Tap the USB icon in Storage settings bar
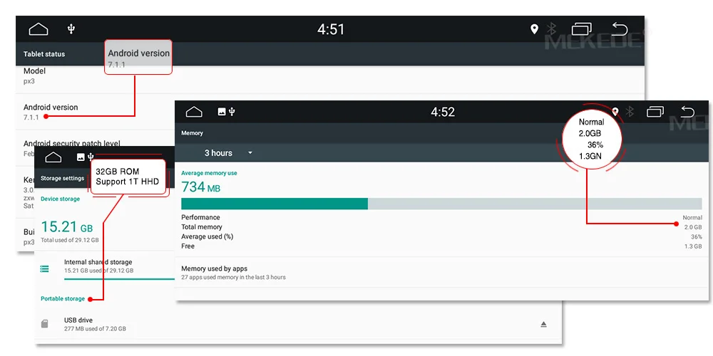Viewport: 713px width, 356px height. [91, 157]
